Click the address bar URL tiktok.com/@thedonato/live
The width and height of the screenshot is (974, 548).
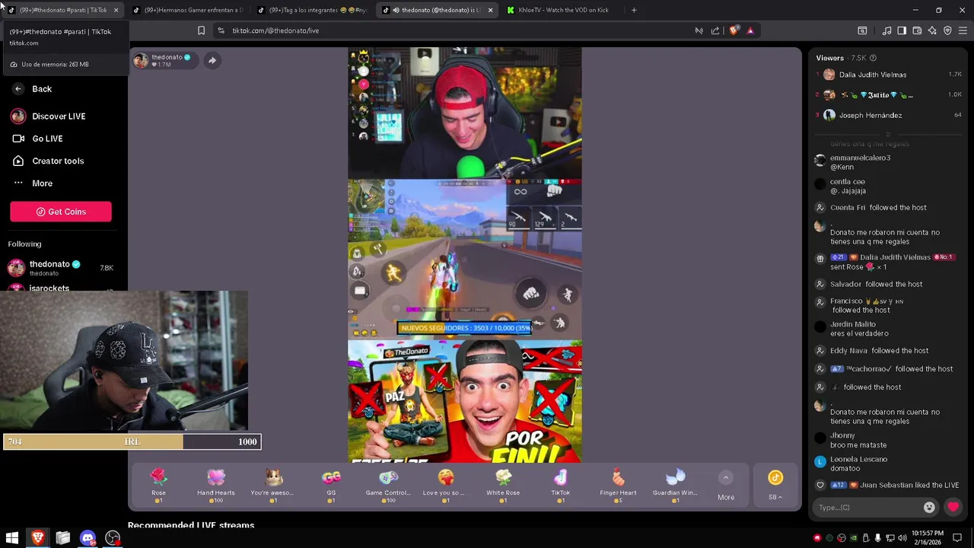pyautogui.click(x=275, y=30)
